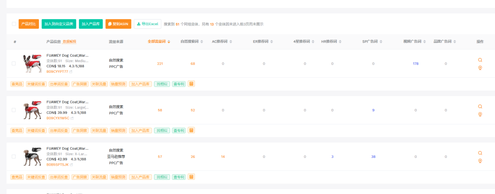Click 找相似 under B09CYYPT77
The height and width of the screenshot is (194, 495).
[162, 84]
